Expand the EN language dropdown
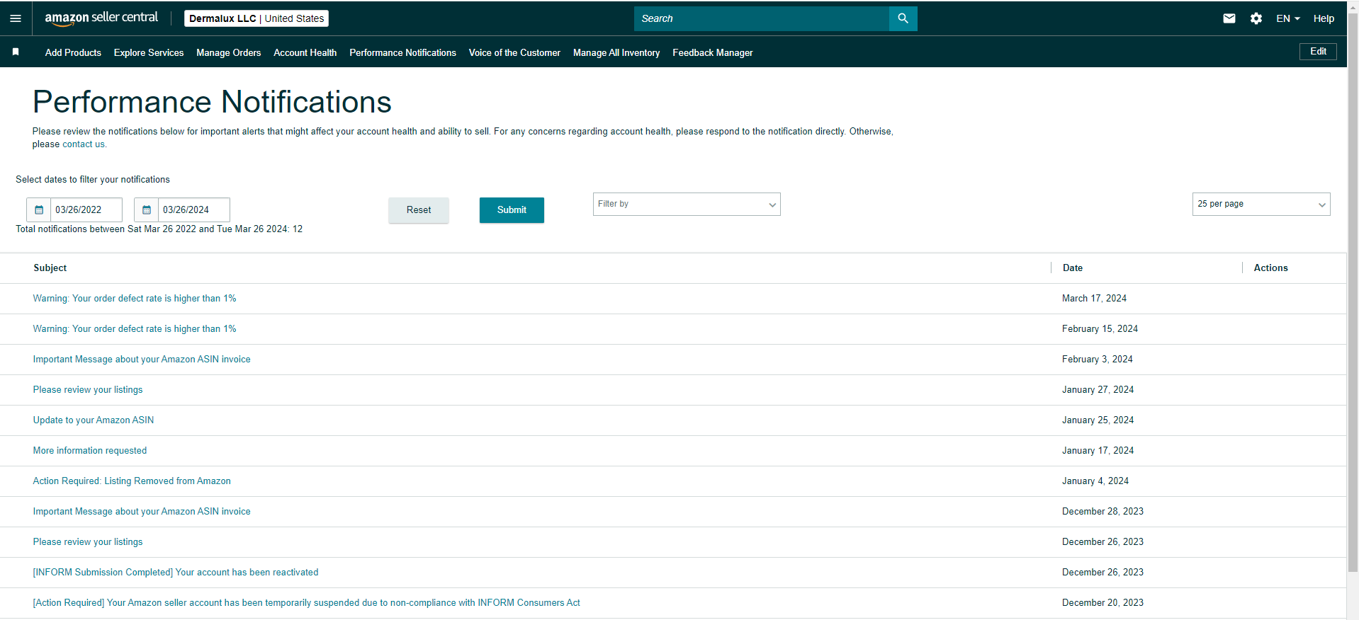This screenshot has height=620, width=1359. click(x=1288, y=18)
